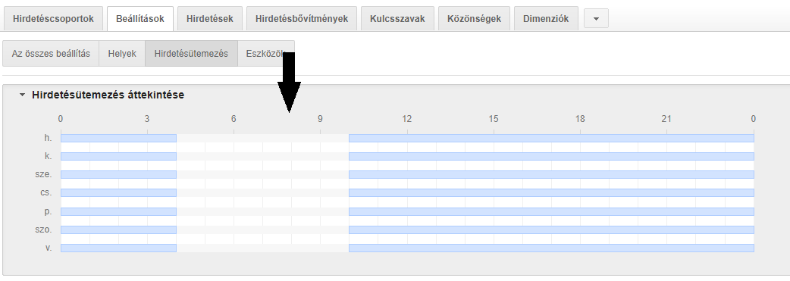Viewport: 790px width, 281px height.
Task: Click the hour 9 axis label
Action: tap(321, 120)
